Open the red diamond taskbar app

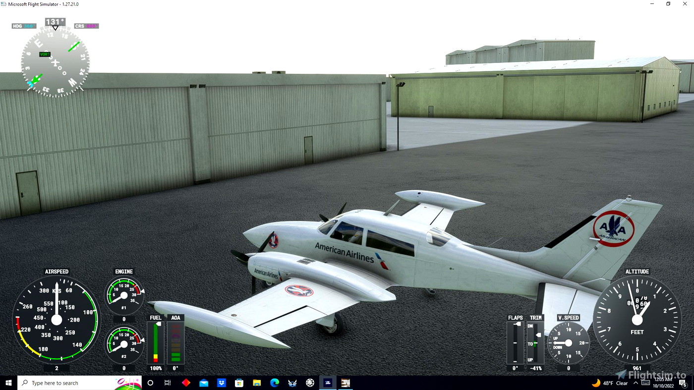coord(186,383)
